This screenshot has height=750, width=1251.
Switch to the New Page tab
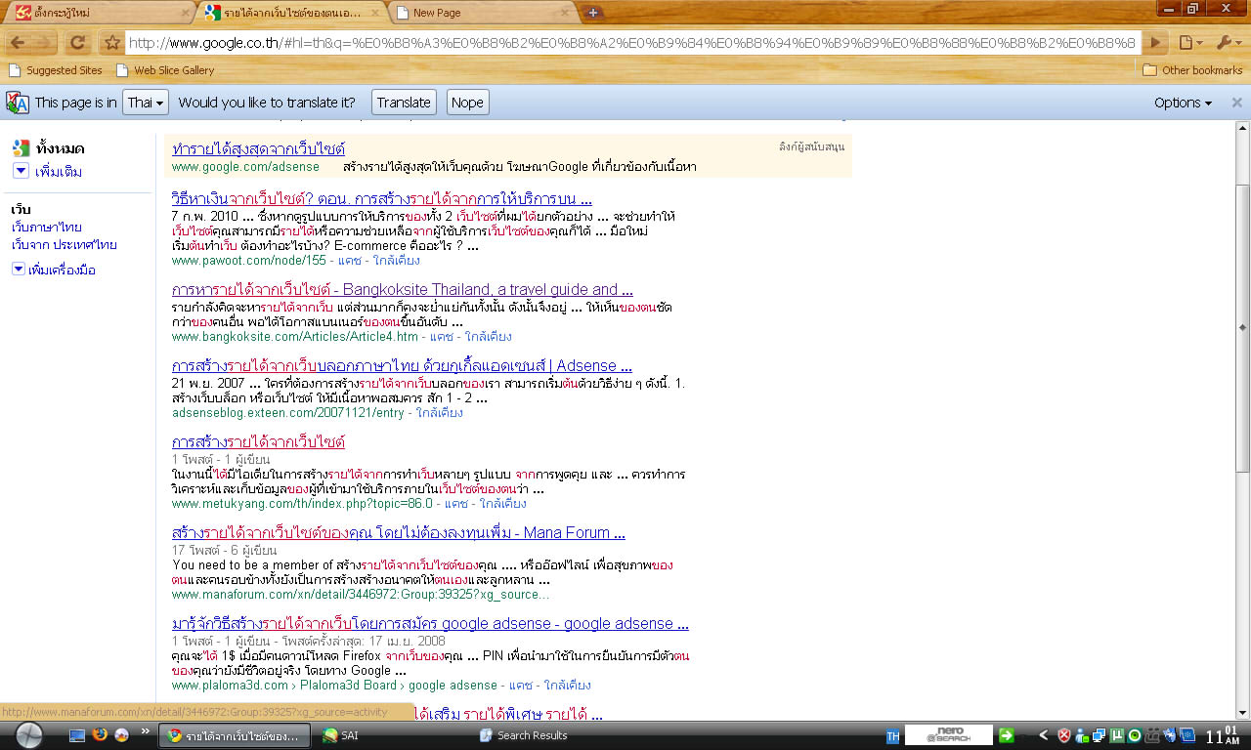(x=484, y=13)
